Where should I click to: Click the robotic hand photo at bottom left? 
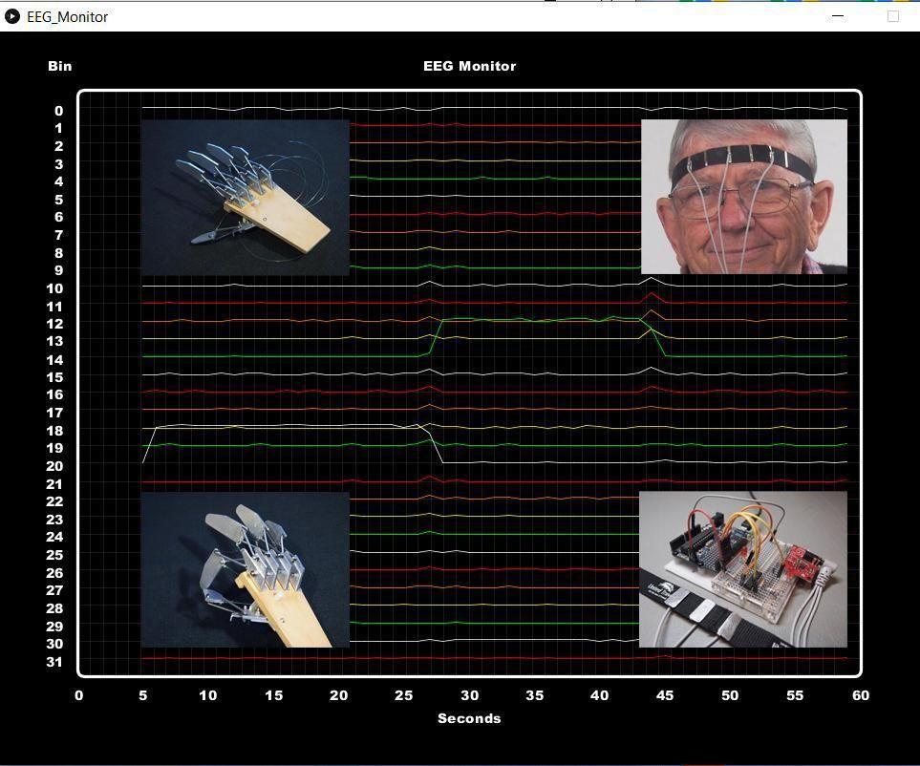click(246, 569)
